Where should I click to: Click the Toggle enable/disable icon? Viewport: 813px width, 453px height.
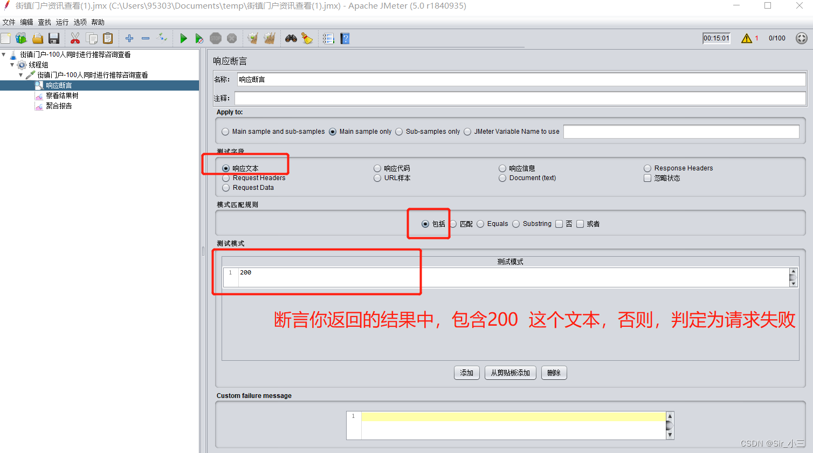[162, 38]
